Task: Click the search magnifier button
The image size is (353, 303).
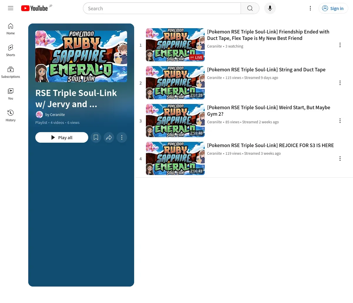Action: [x=250, y=8]
